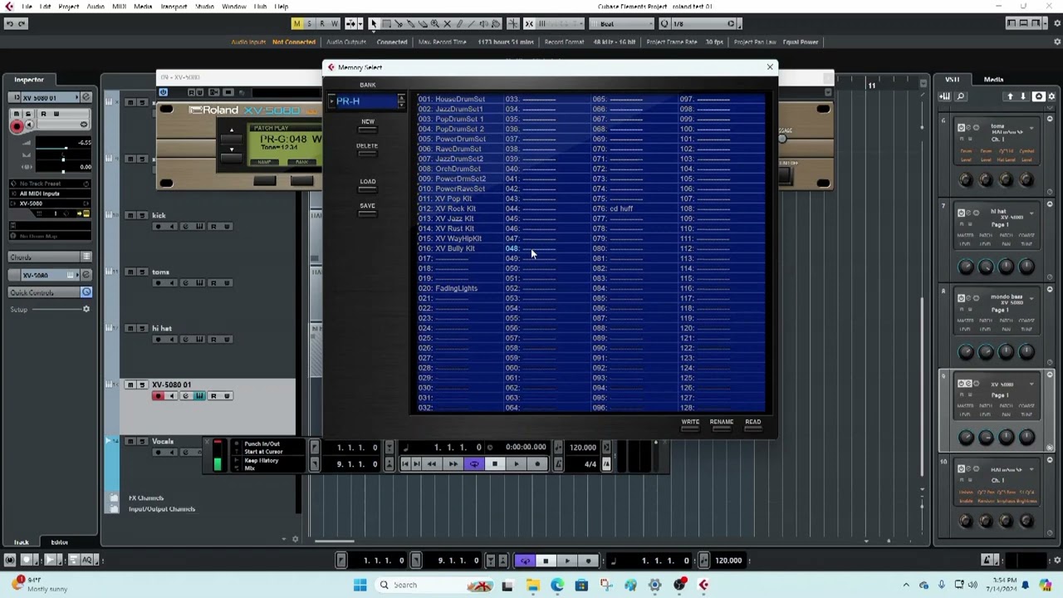Expand the Chords inspector section

pyautogui.click(x=50, y=257)
